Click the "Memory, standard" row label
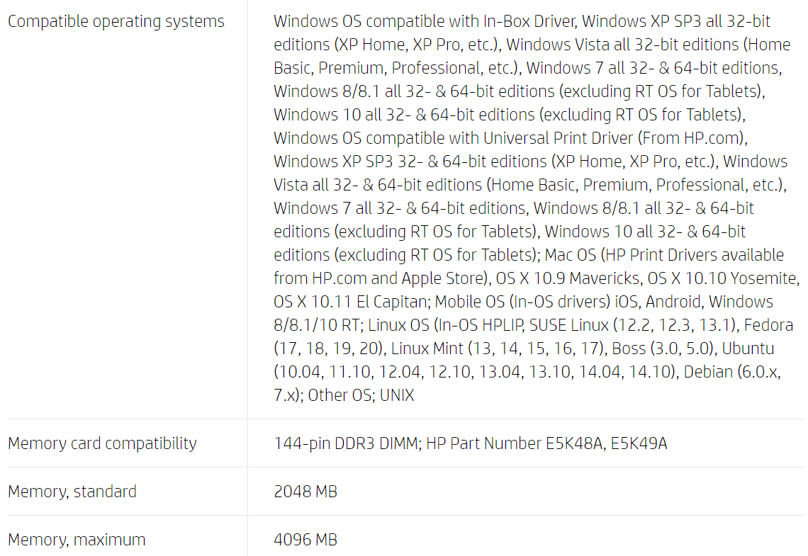Screen dimensions: 808x556 tap(72, 492)
